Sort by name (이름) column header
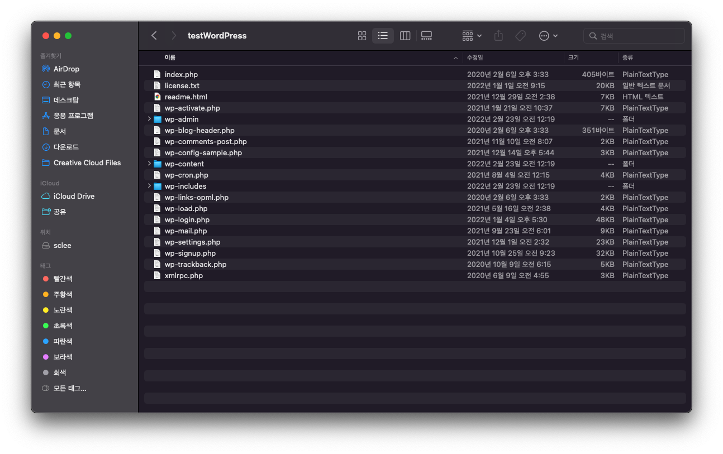Viewport: 723px width, 454px height. (170, 58)
